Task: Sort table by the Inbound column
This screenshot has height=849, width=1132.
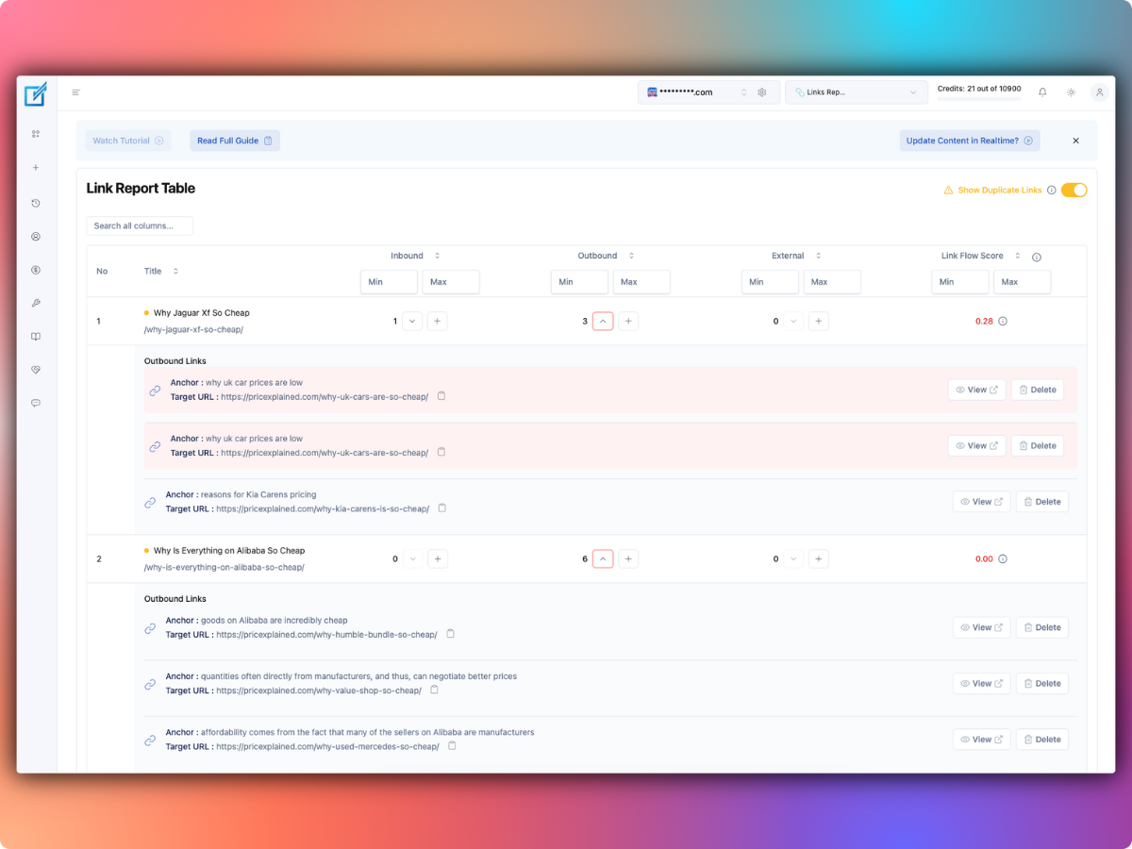Action: (437, 256)
